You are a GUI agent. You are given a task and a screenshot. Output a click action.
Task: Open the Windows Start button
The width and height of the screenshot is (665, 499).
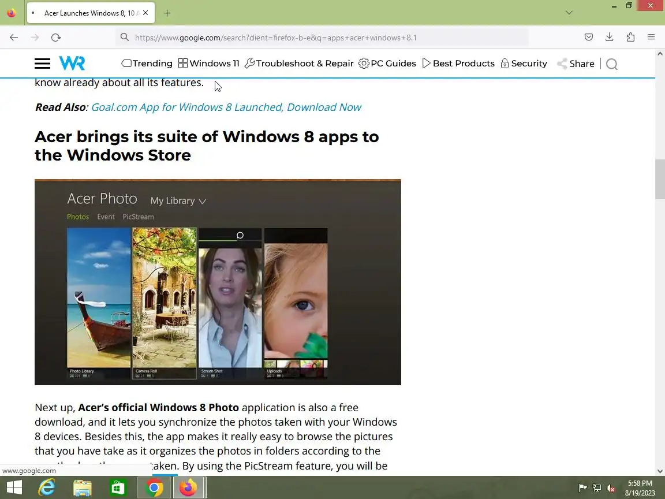tap(14, 487)
